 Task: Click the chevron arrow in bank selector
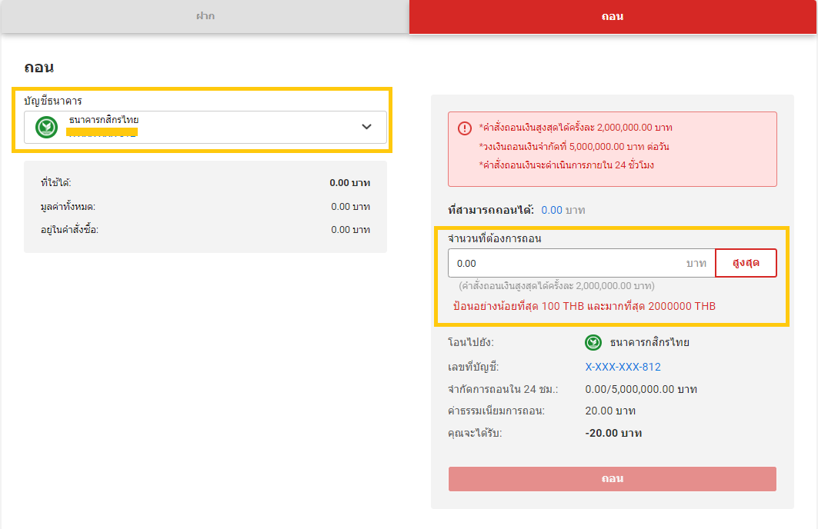point(366,127)
